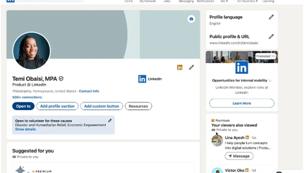The image size is (307, 173).
Task: Edit the cover photo with the camera icon
Action: [x=191, y=19]
